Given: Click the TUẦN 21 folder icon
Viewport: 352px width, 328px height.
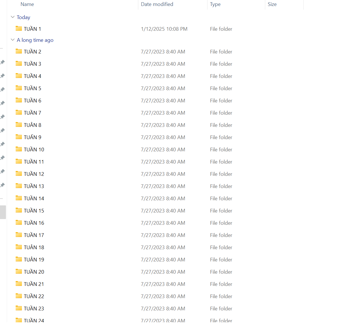Looking at the screenshot, I should (19, 284).
